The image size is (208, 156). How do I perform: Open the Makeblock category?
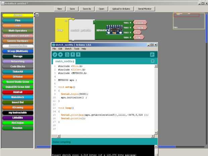[x=18, y=97]
